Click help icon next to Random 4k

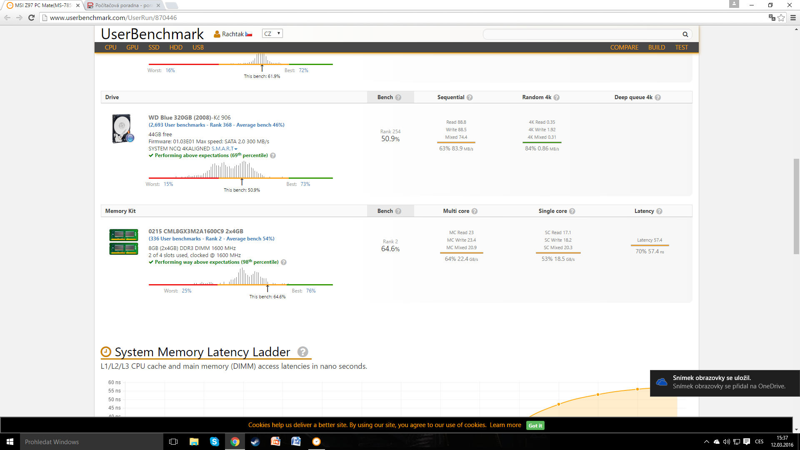pyautogui.click(x=556, y=97)
